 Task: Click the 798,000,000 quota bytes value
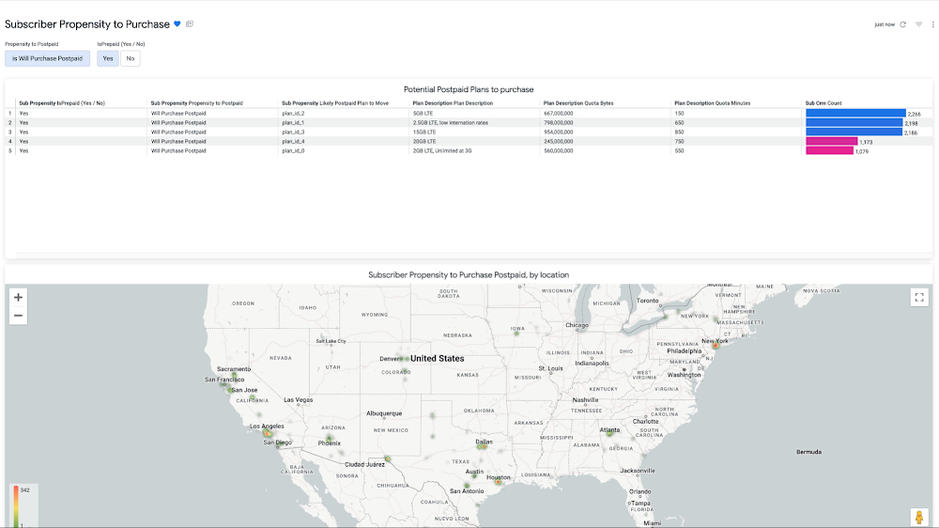pyautogui.click(x=558, y=123)
